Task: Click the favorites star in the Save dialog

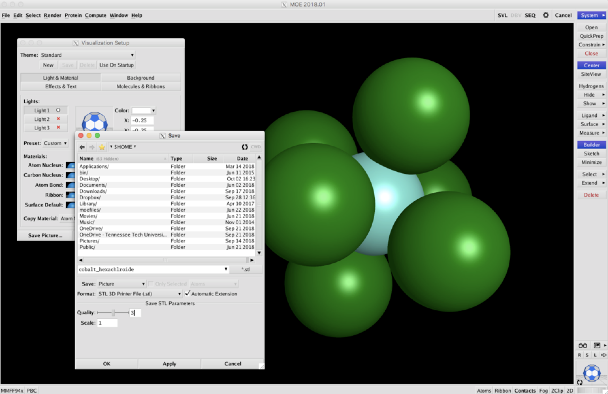Action: [x=102, y=147]
